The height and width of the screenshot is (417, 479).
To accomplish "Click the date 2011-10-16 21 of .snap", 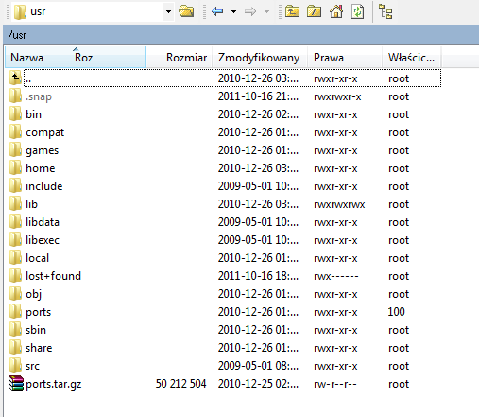I will pyautogui.click(x=258, y=96).
